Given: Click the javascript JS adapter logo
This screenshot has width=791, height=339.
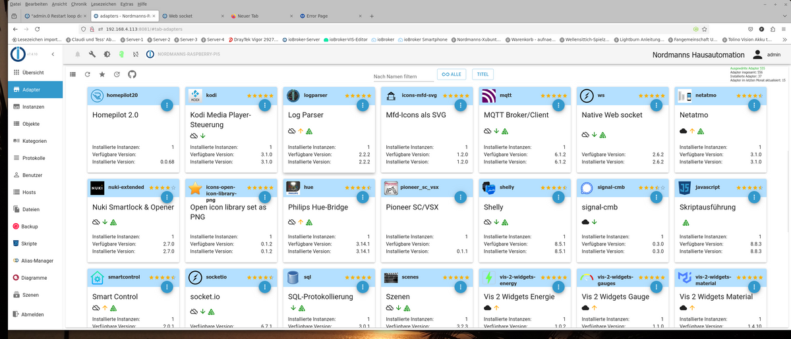Looking at the screenshot, I should coord(684,188).
